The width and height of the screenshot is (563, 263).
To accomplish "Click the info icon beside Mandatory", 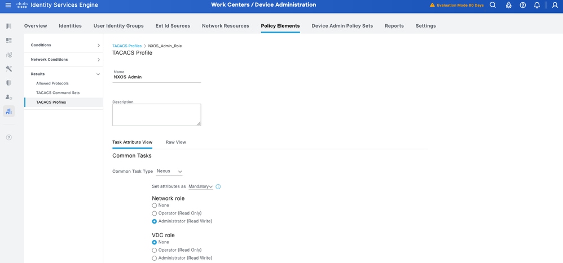I will (218, 186).
